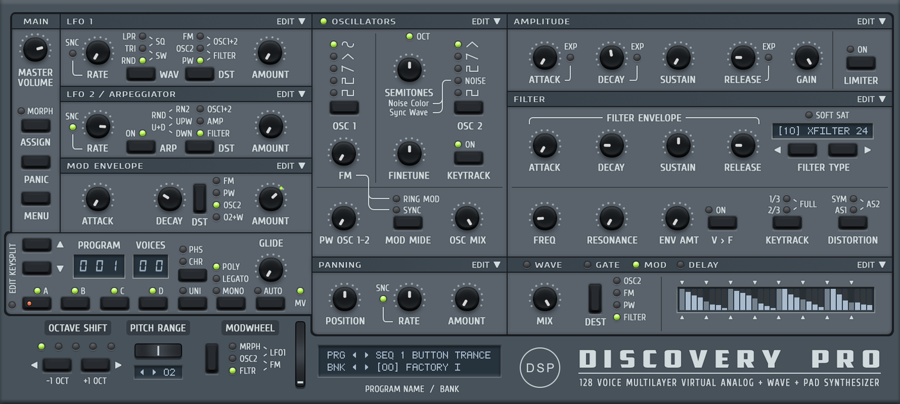Toggle the OCT LED above Semitones

[x=410, y=36]
